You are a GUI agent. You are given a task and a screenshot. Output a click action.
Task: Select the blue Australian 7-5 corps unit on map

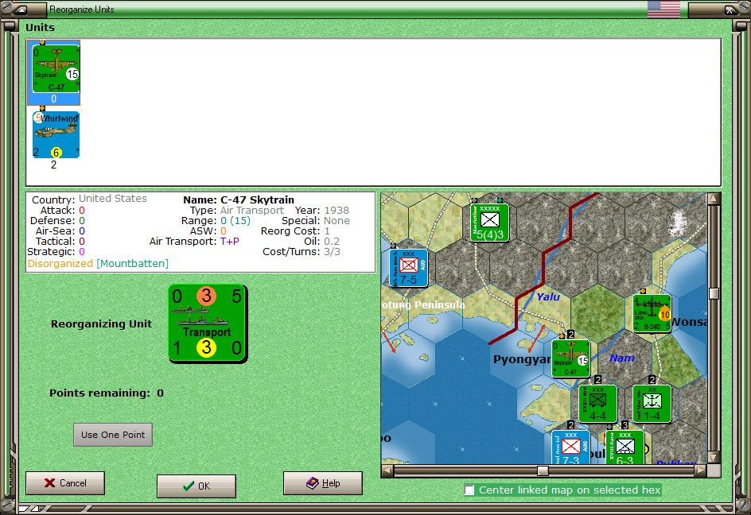(409, 268)
